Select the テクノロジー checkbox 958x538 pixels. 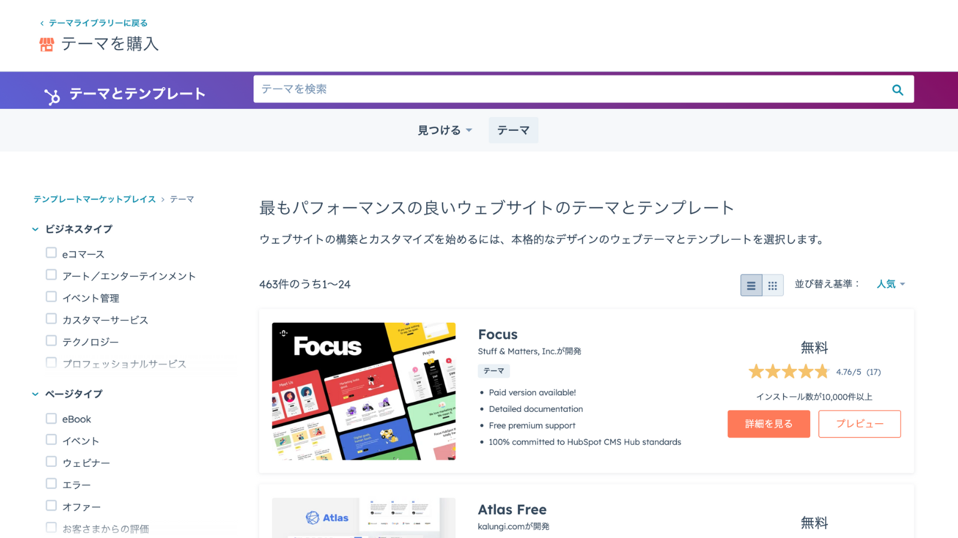(x=51, y=341)
